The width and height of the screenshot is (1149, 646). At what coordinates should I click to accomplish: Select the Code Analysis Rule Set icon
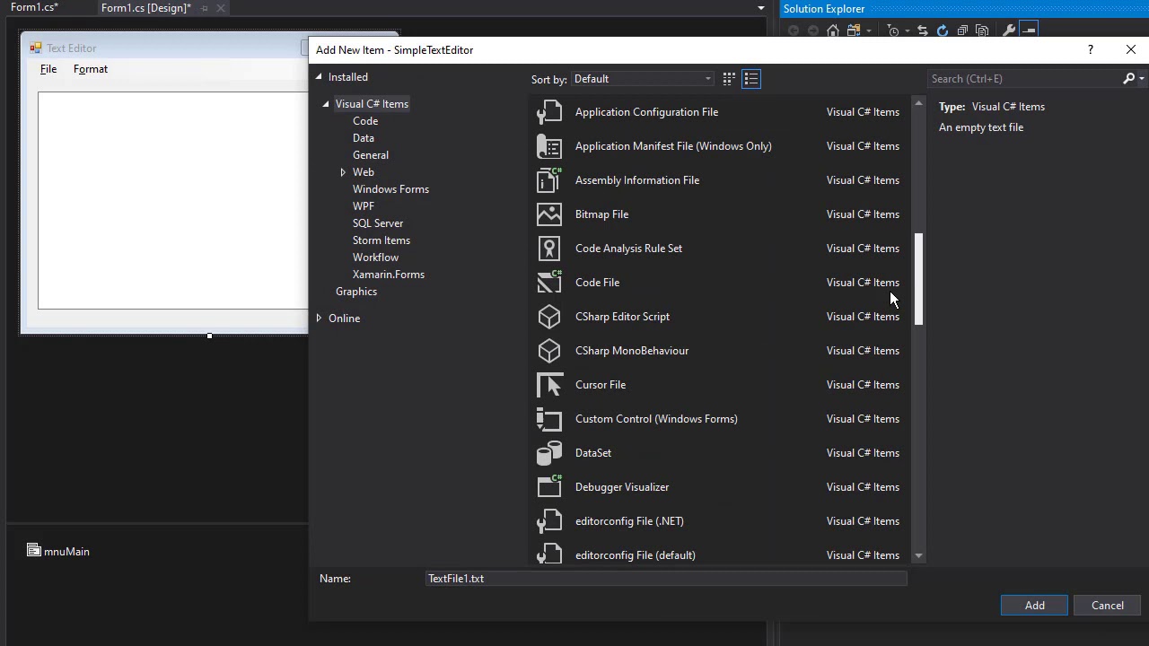click(548, 249)
